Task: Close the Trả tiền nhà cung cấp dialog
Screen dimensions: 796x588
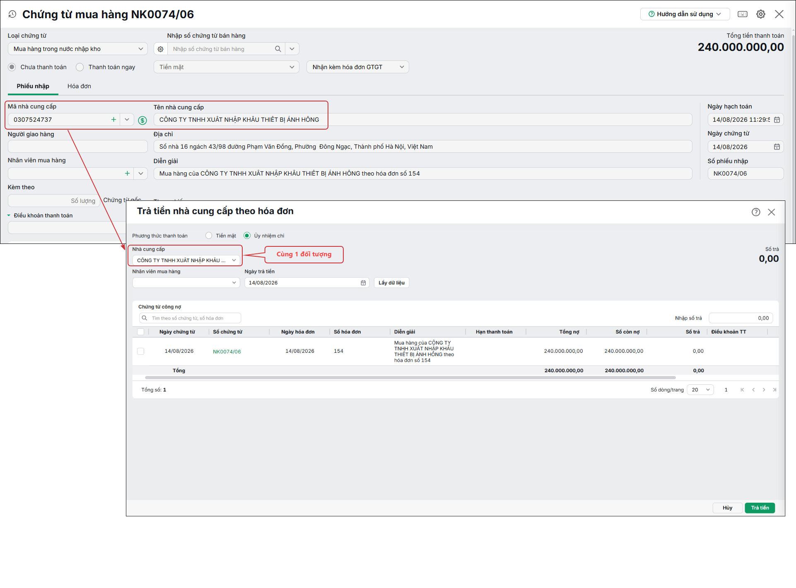Action: (x=772, y=212)
